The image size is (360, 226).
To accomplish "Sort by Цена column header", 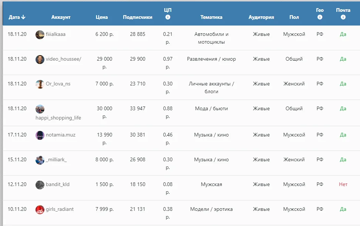I will point(102,17).
